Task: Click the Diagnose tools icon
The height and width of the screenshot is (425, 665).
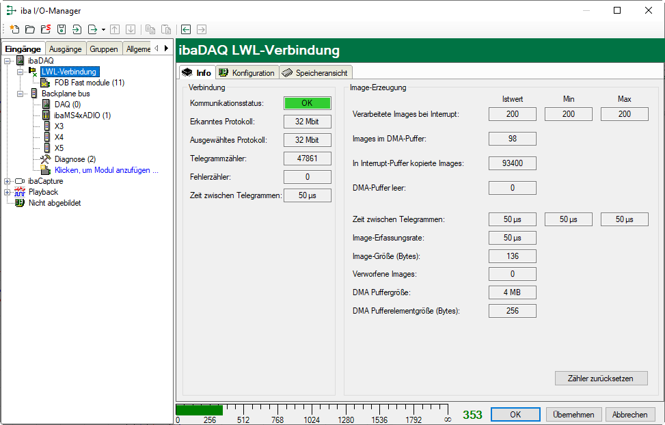Action: click(45, 159)
